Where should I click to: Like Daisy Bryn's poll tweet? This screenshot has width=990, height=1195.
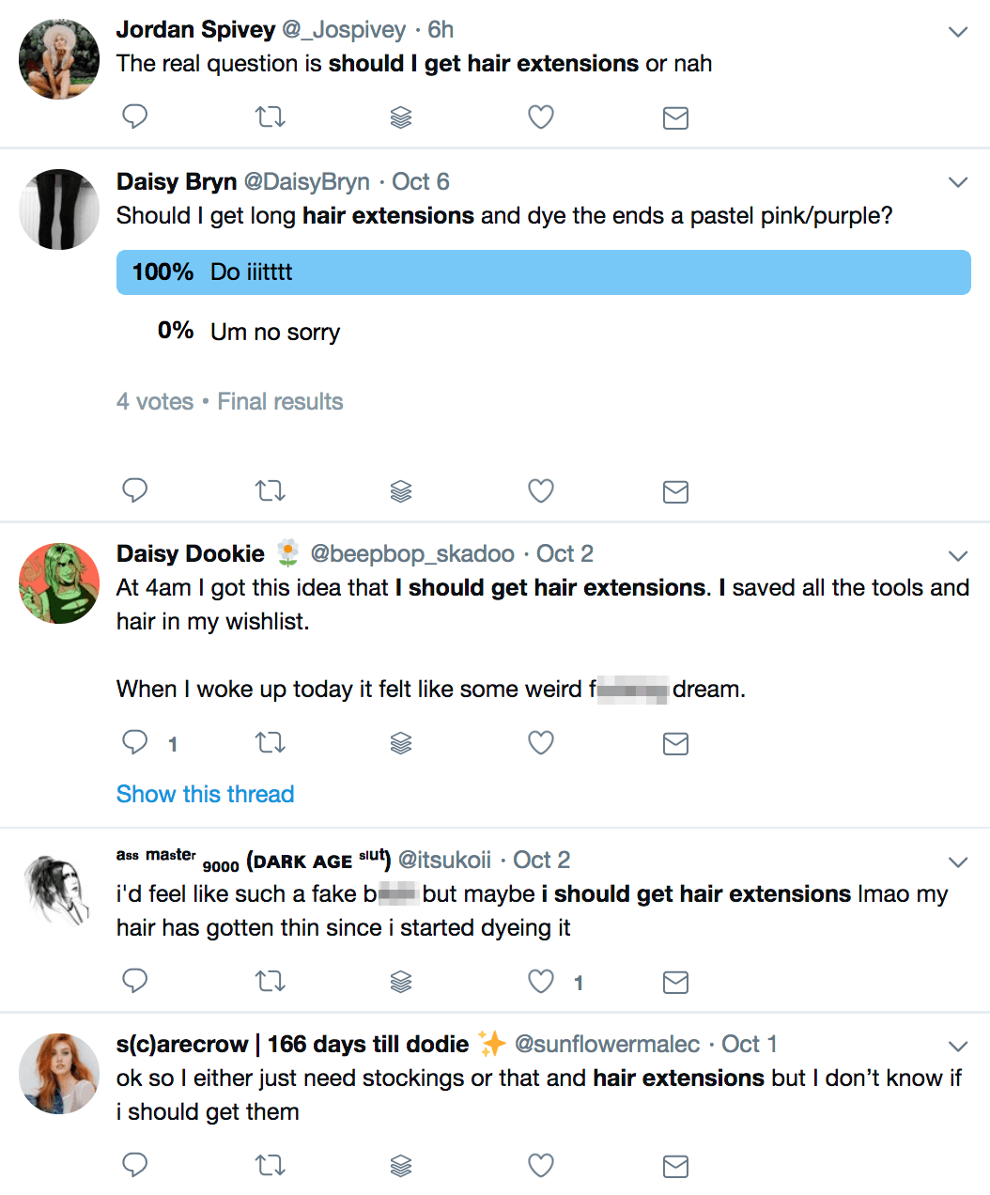tap(541, 490)
